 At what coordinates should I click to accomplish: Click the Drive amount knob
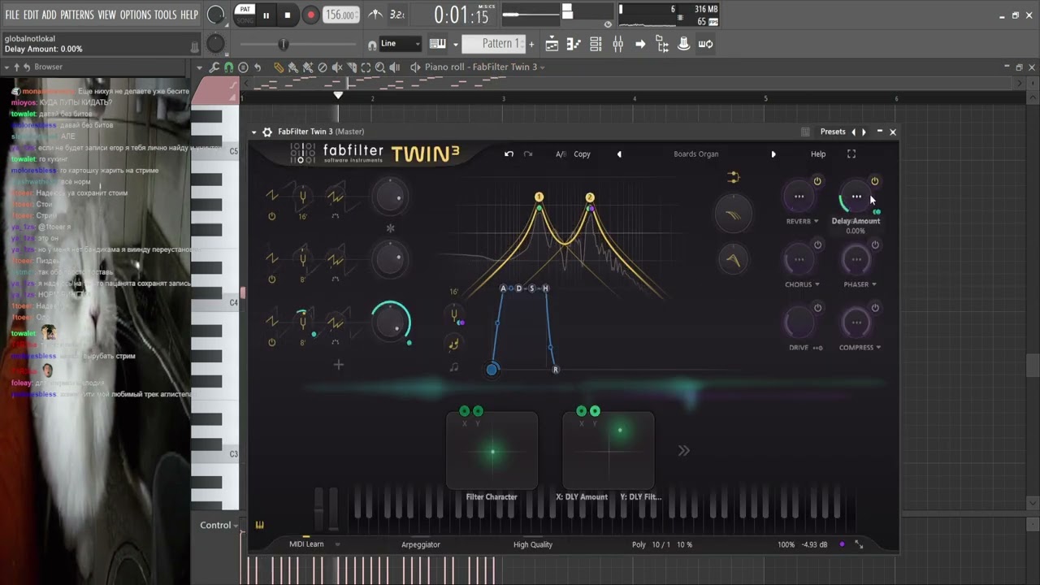tap(799, 323)
